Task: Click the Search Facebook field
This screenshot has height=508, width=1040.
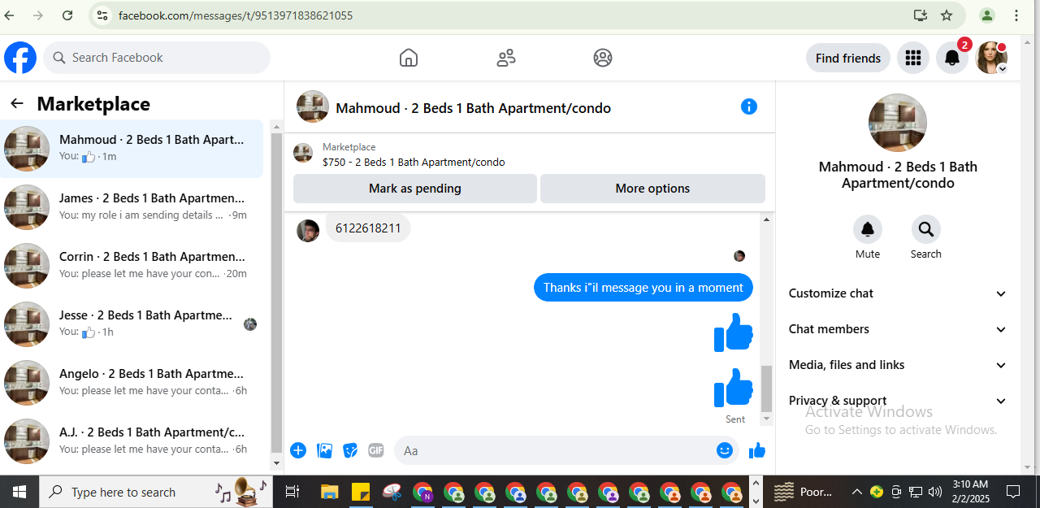Action: [x=157, y=58]
